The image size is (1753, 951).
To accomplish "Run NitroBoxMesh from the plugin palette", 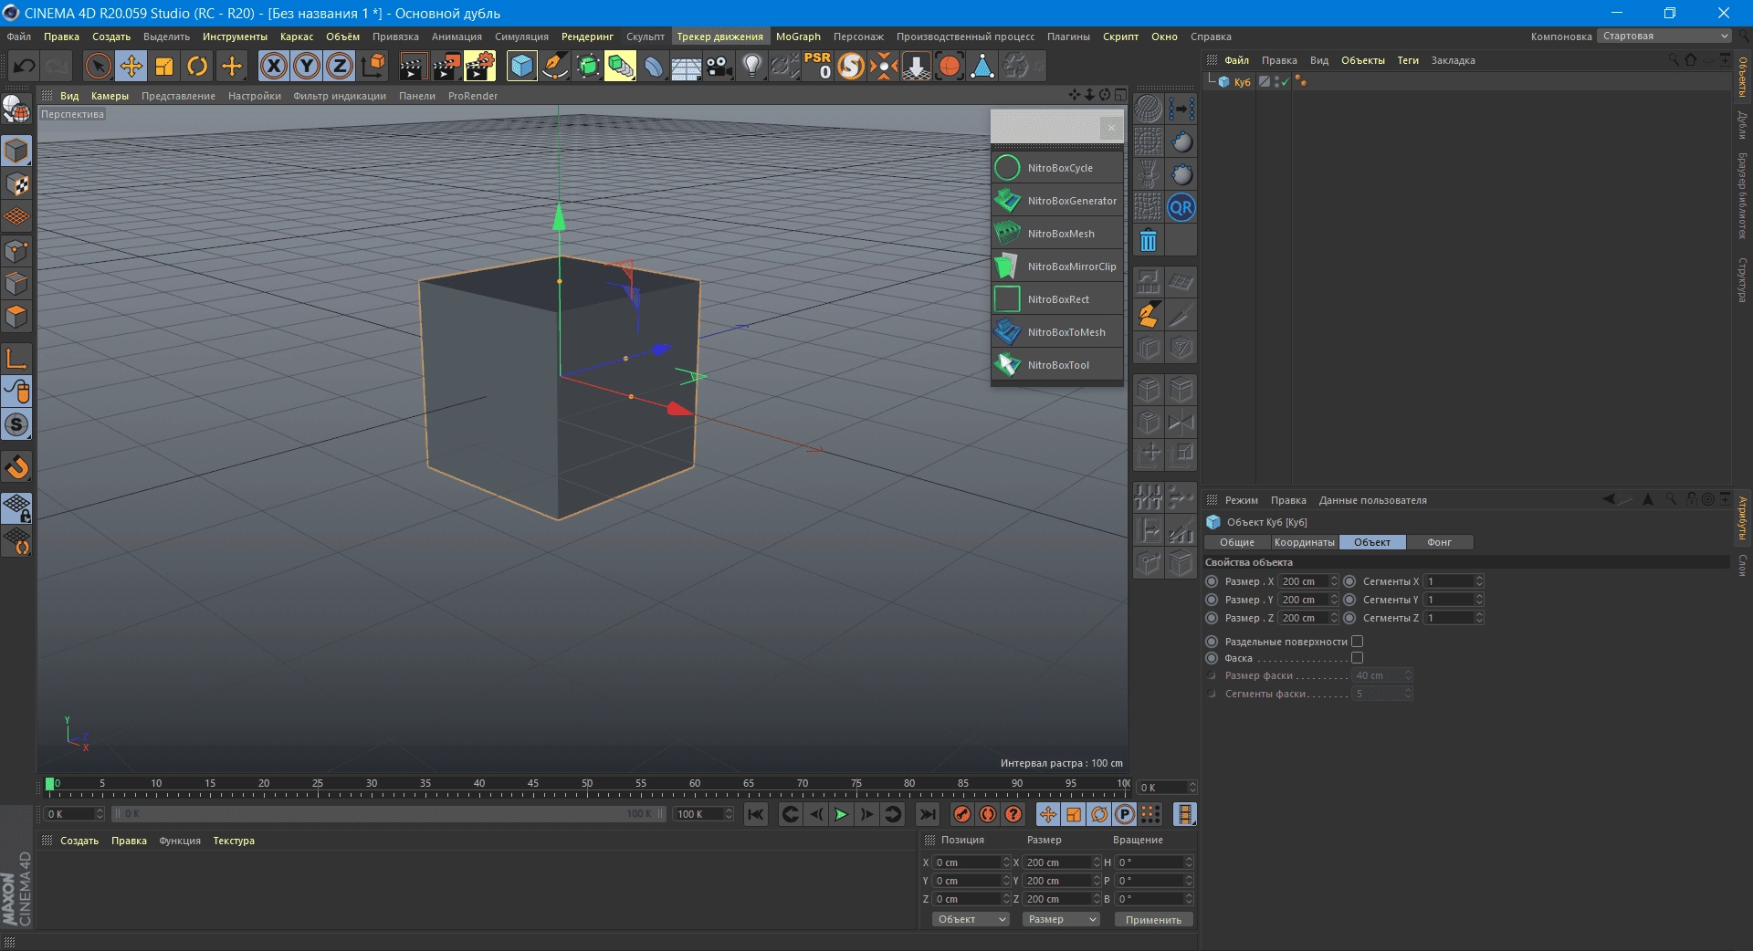I will [1057, 234].
